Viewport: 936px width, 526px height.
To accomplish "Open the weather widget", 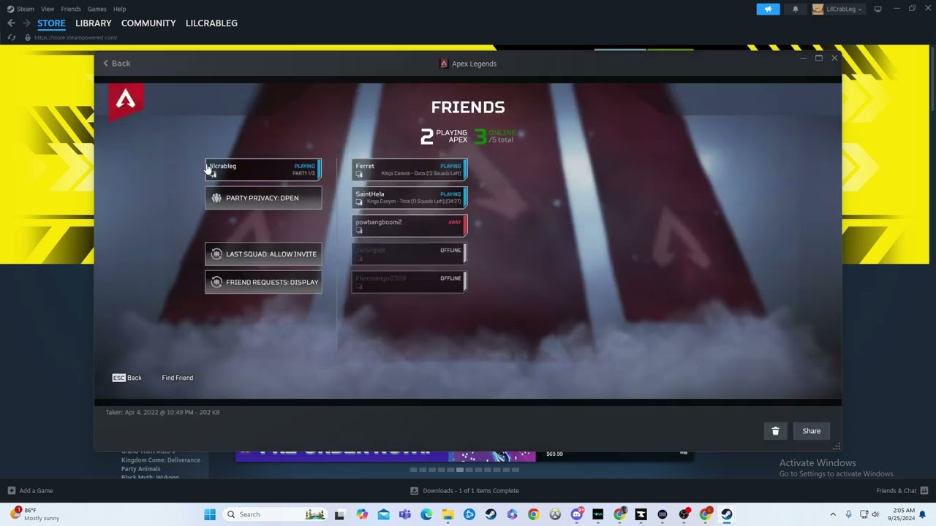I will (37, 514).
